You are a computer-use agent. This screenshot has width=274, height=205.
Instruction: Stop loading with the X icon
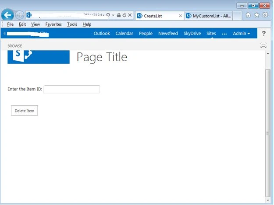tap(130, 15)
